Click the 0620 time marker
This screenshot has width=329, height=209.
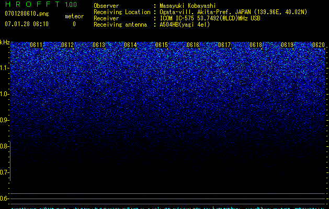coord(319,45)
